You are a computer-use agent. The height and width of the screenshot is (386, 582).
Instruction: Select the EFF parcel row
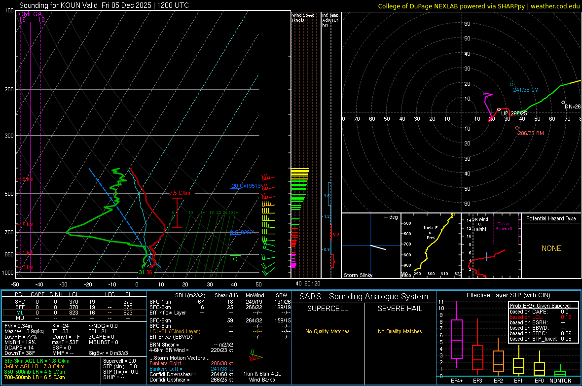click(x=73, y=307)
